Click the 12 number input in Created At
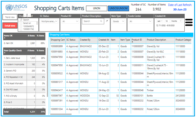This screenshot has height=118, width=196. (167, 21)
